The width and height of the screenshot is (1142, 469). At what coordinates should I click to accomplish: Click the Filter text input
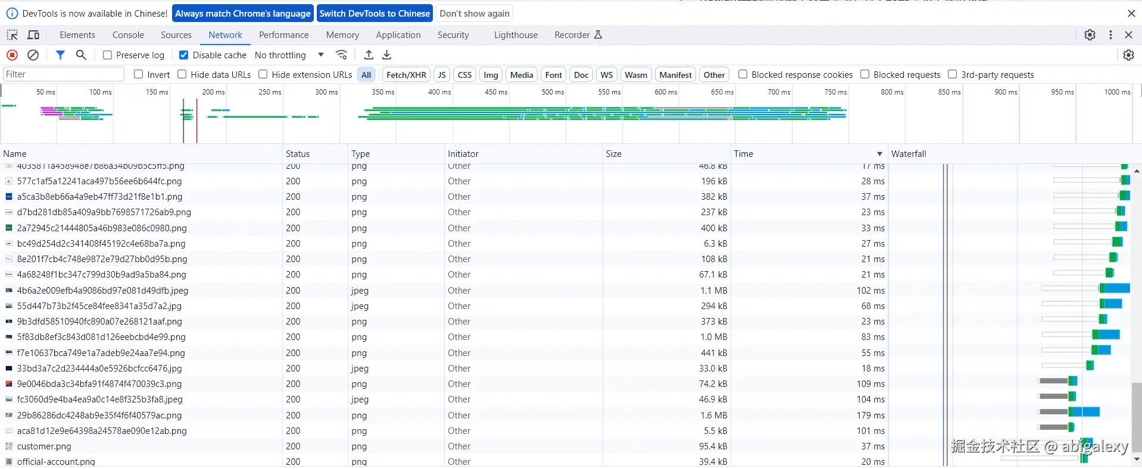(x=64, y=74)
